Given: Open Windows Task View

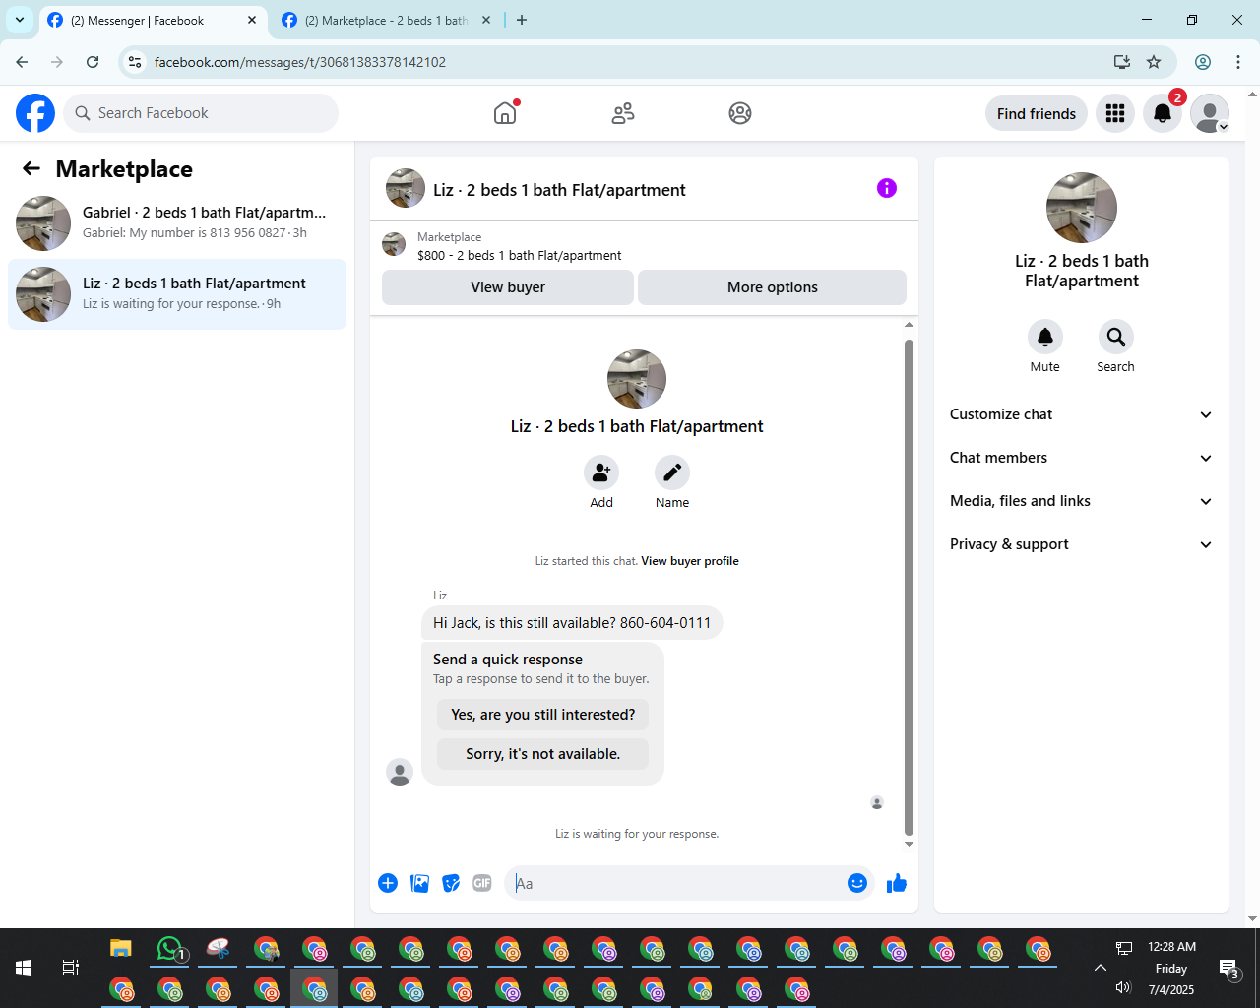Looking at the screenshot, I should pos(71,968).
